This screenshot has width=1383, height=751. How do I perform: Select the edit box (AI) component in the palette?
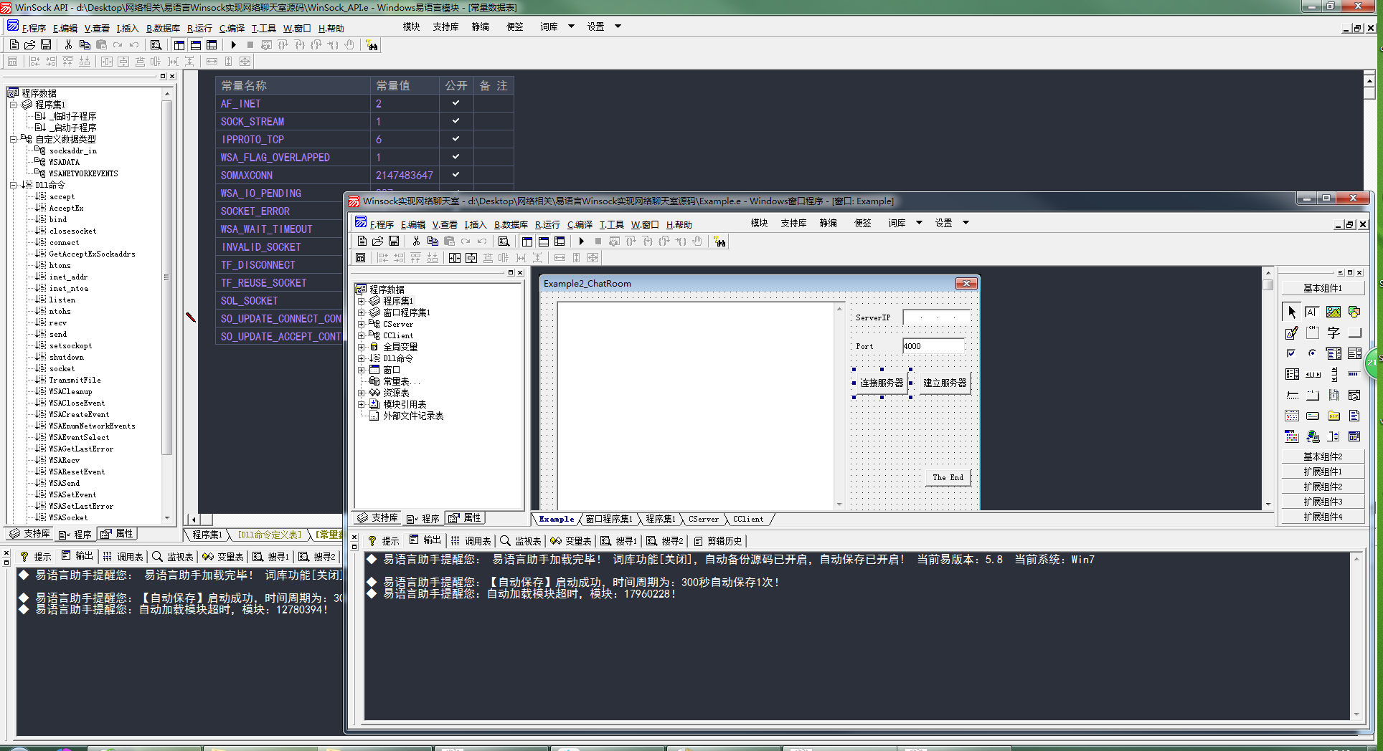click(x=1312, y=312)
